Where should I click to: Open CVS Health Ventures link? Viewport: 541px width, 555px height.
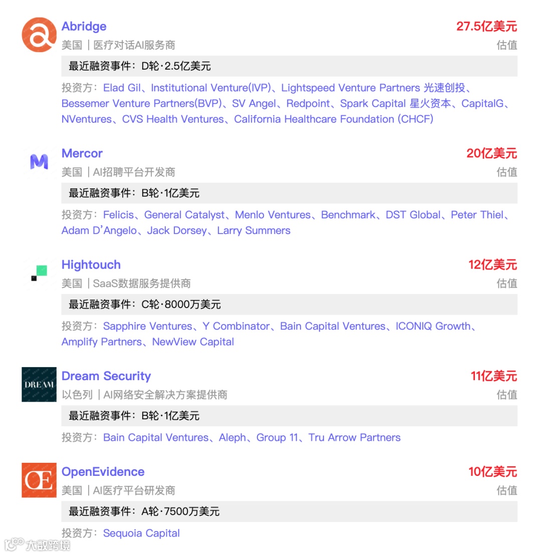click(x=173, y=119)
